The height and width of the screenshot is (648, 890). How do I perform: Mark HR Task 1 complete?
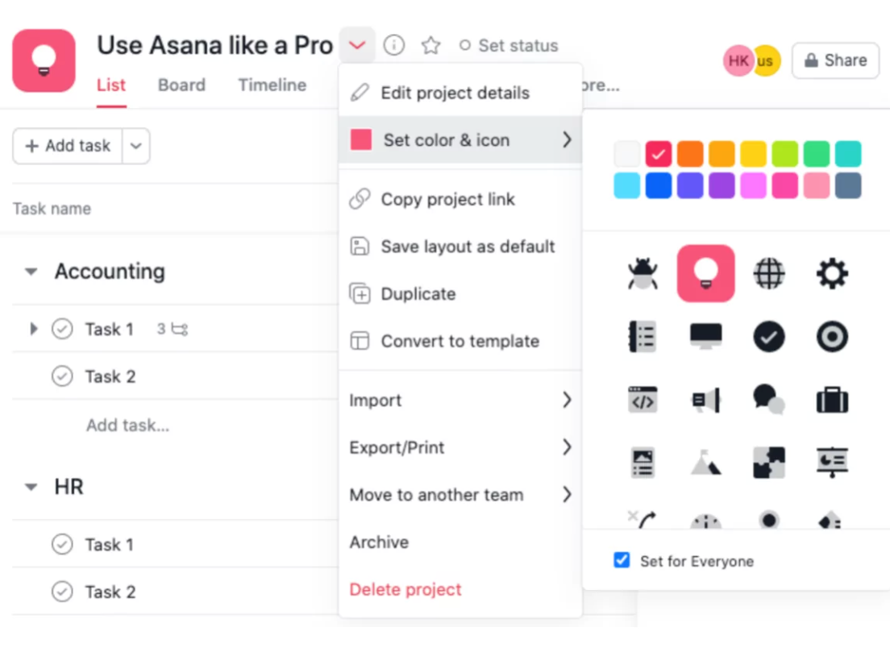tap(62, 543)
